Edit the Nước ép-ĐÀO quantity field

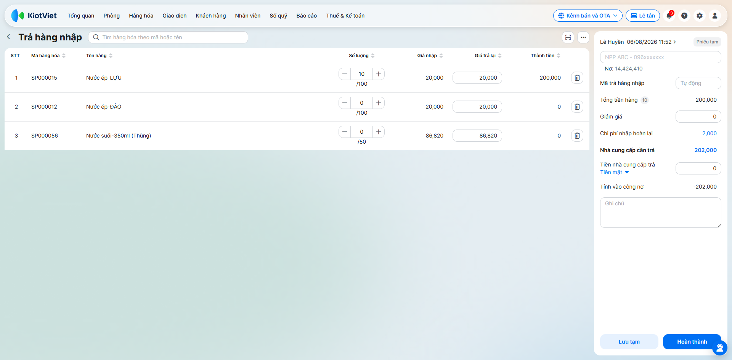tap(361, 103)
